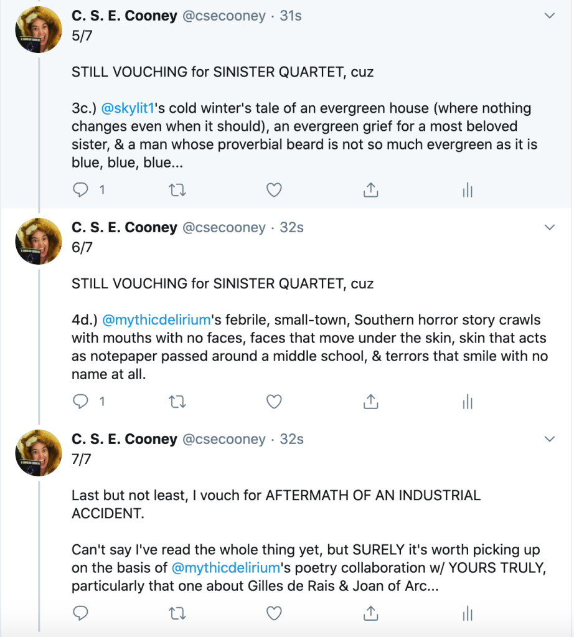The image size is (574, 637).
Task: Reply to the 5/7 tweet
Action: 81,190
